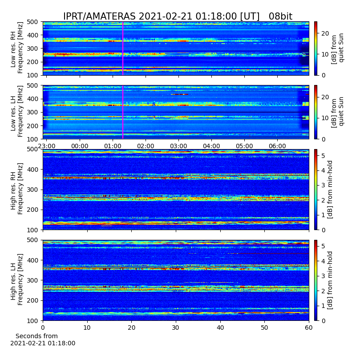Click the High res. RH min-hold colorbar
The height and width of the screenshot is (356, 356).
pos(316,190)
